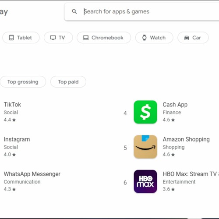Click the search magnifier icon

[74, 11]
